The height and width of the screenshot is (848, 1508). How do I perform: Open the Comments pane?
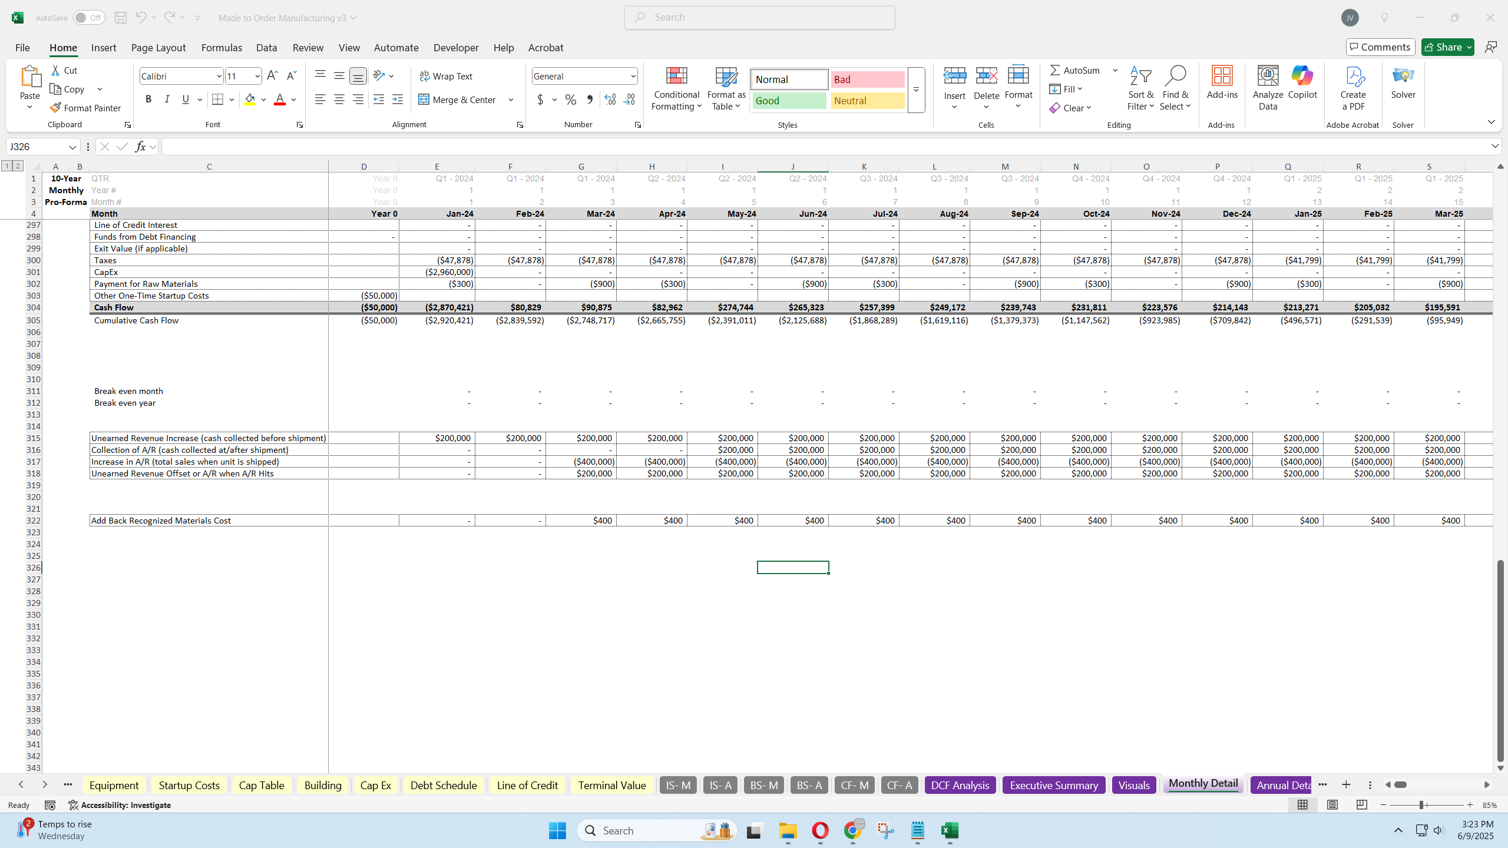coord(1380,47)
